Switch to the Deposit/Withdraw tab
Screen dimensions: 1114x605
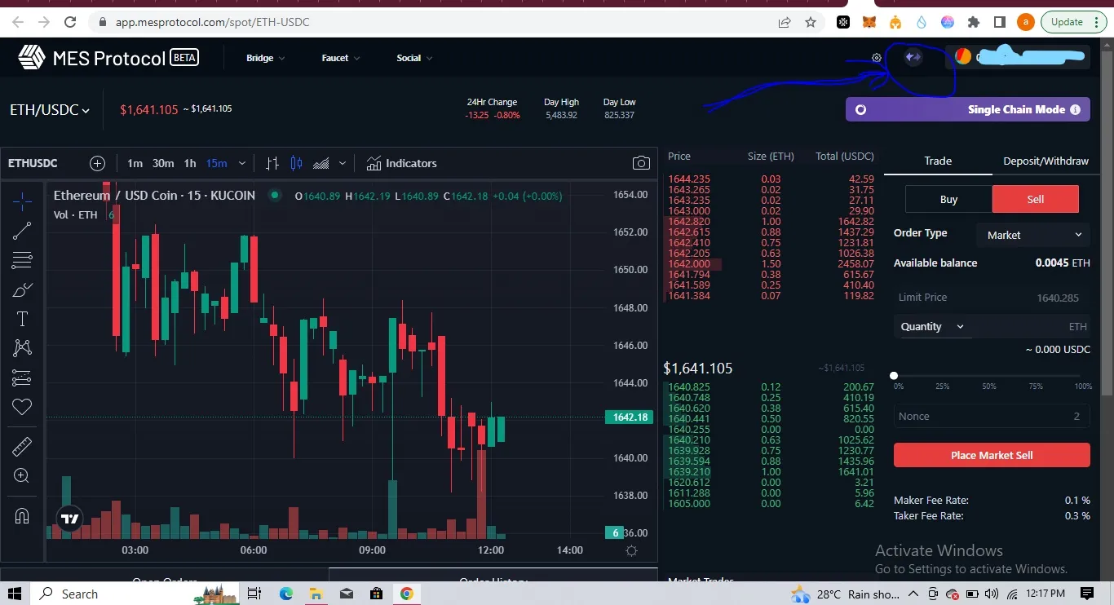[1045, 161]
